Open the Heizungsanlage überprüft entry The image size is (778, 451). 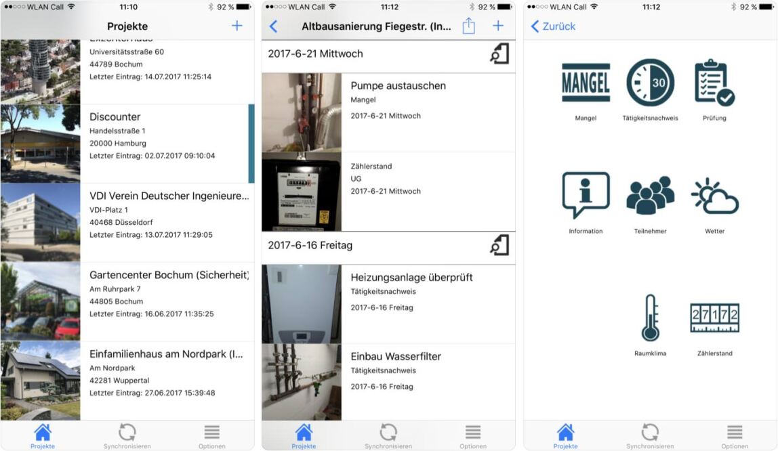pyautogui.click(x=388, y=304)
